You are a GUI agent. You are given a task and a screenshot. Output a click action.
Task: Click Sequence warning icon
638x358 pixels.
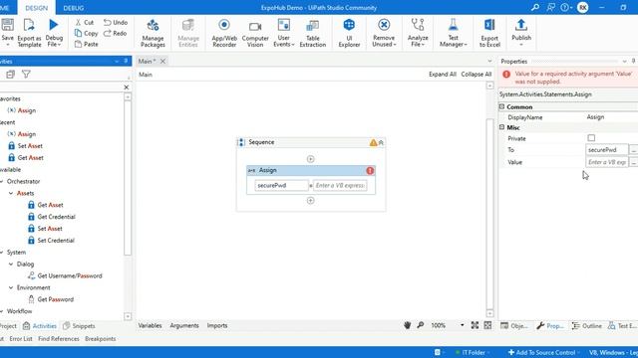click(x=373, y=142)
